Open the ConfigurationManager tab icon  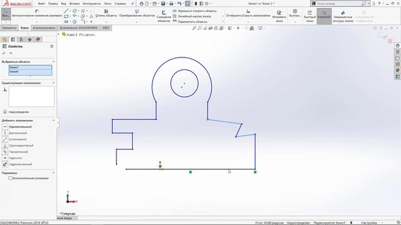coord(21,39)
